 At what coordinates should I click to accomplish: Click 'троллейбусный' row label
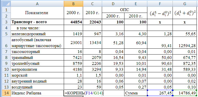(x=37, y=64)
